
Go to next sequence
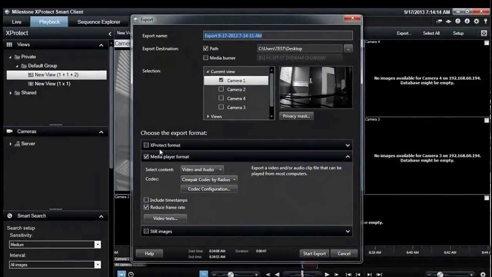tap(369, 274)
